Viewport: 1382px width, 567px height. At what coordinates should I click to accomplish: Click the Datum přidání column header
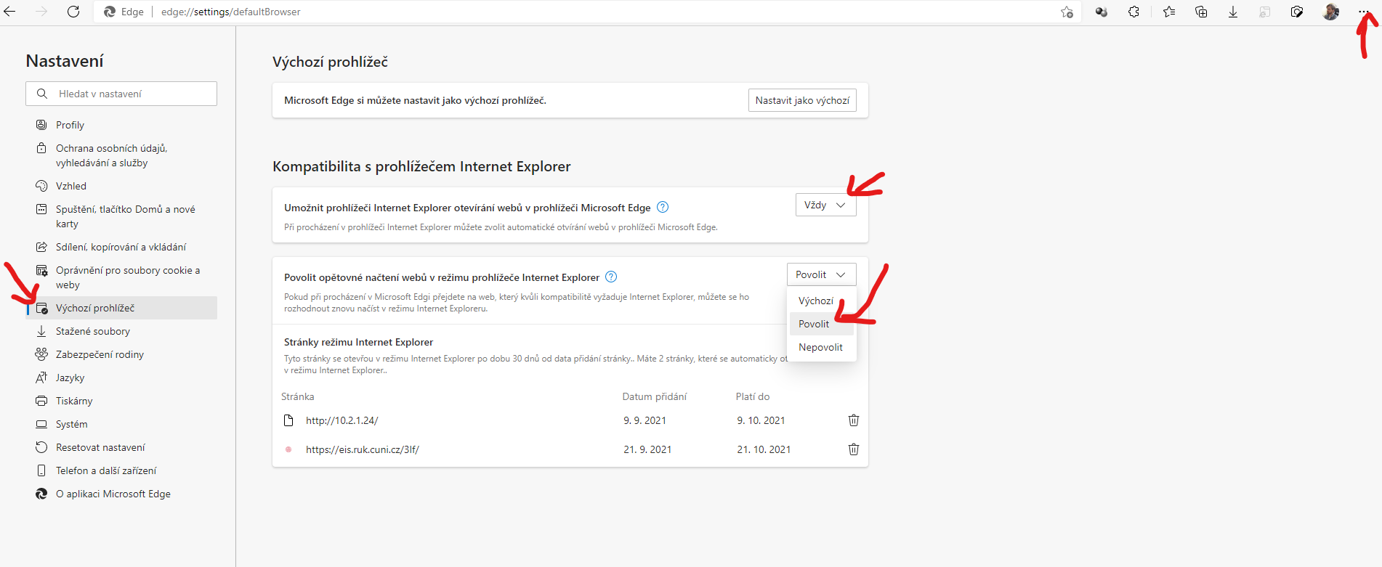654,396
